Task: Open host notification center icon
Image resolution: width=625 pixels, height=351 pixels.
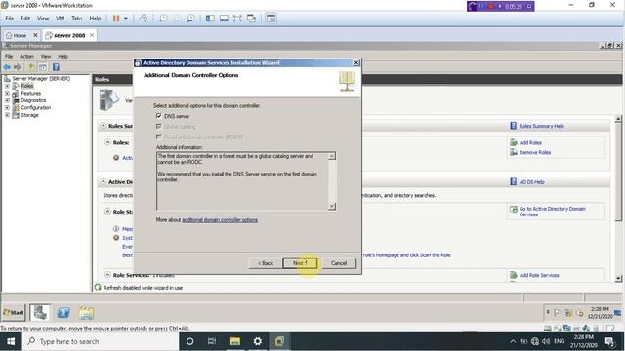Action: [x=609, y=342]
